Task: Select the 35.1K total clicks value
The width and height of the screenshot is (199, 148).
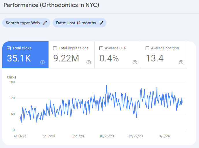Action: point(19,58)
